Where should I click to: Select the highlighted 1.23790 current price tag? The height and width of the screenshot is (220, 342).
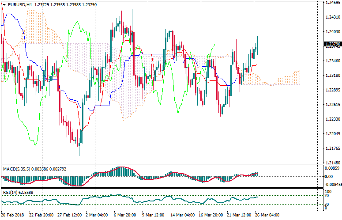coord(331,44)
